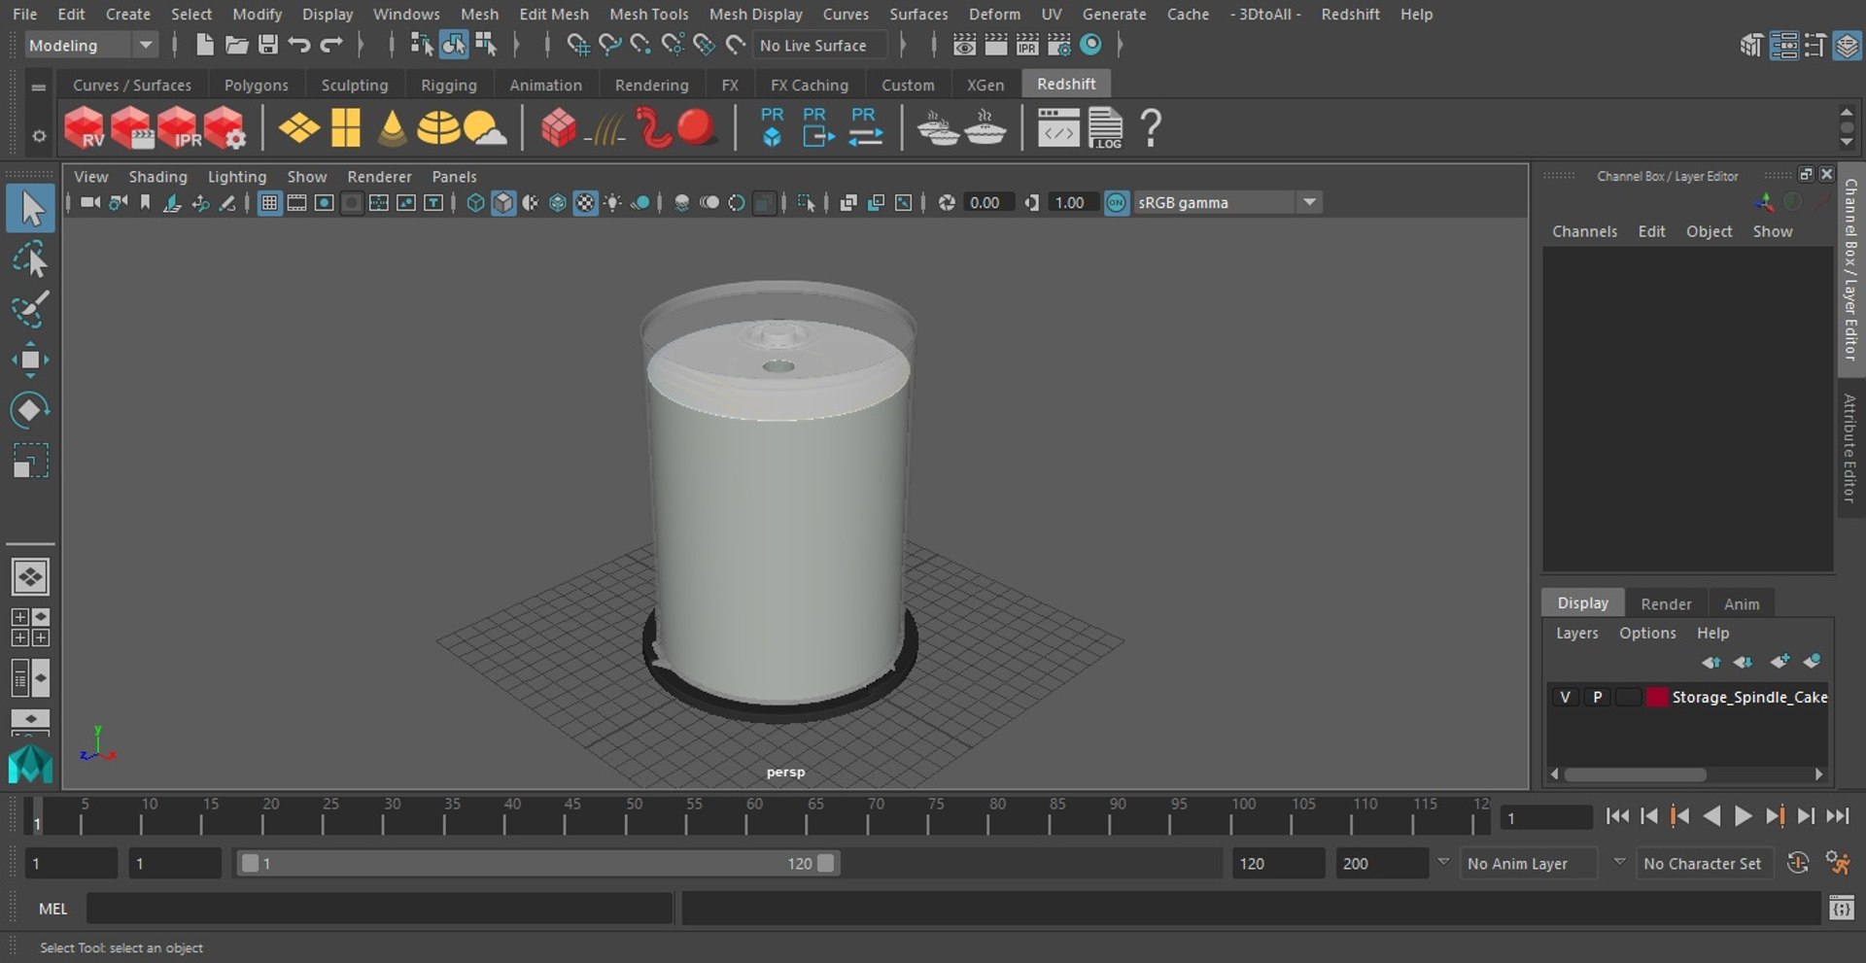Open Redshift help question mark icon
The image size is (1866, 963).
1151,127
